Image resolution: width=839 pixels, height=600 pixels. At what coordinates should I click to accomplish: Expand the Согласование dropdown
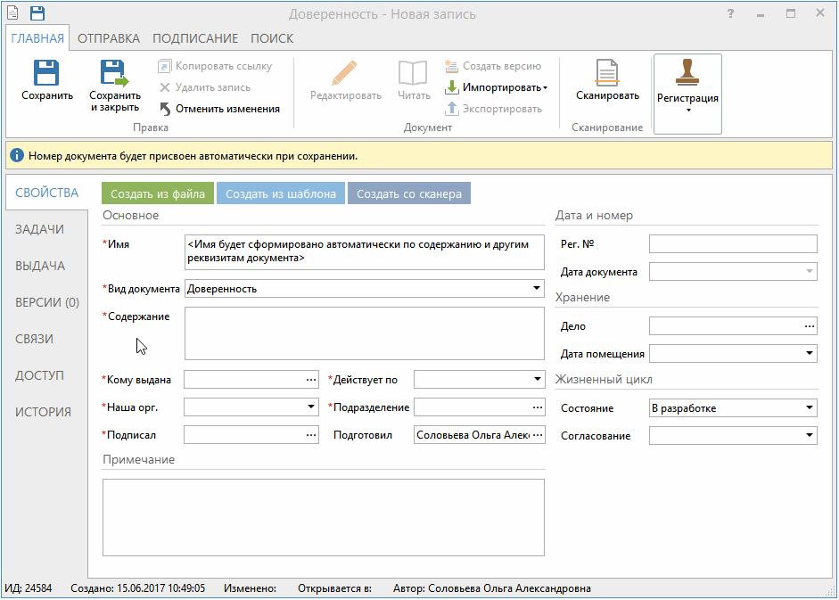[x=809, y=436]
